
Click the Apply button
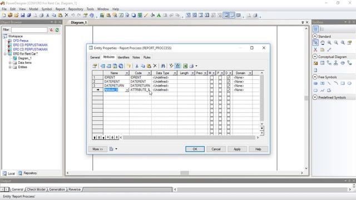237,149
